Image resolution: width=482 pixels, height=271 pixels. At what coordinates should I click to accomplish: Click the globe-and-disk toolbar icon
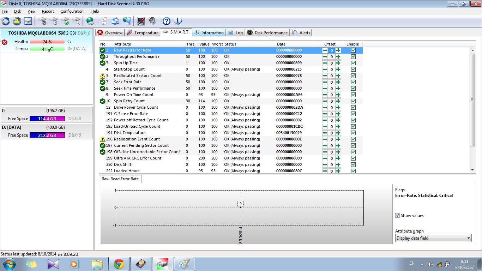point(90,21)
